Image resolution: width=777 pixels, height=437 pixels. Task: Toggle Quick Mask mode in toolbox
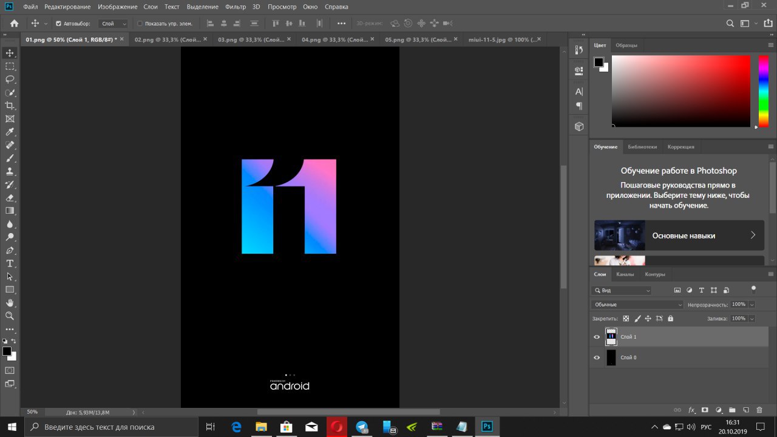coord(10,370)
